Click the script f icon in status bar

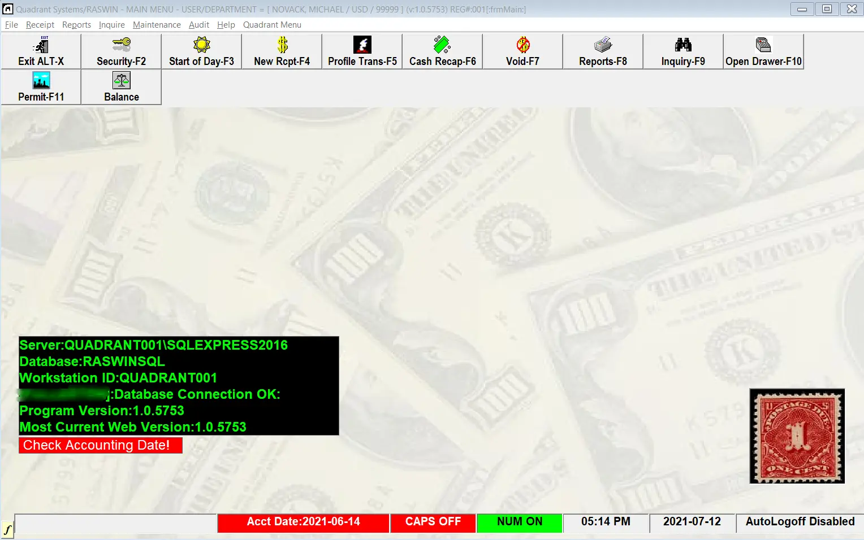7,530
